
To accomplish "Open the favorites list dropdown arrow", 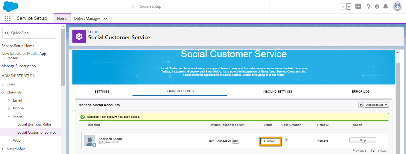I will point(349,7).
